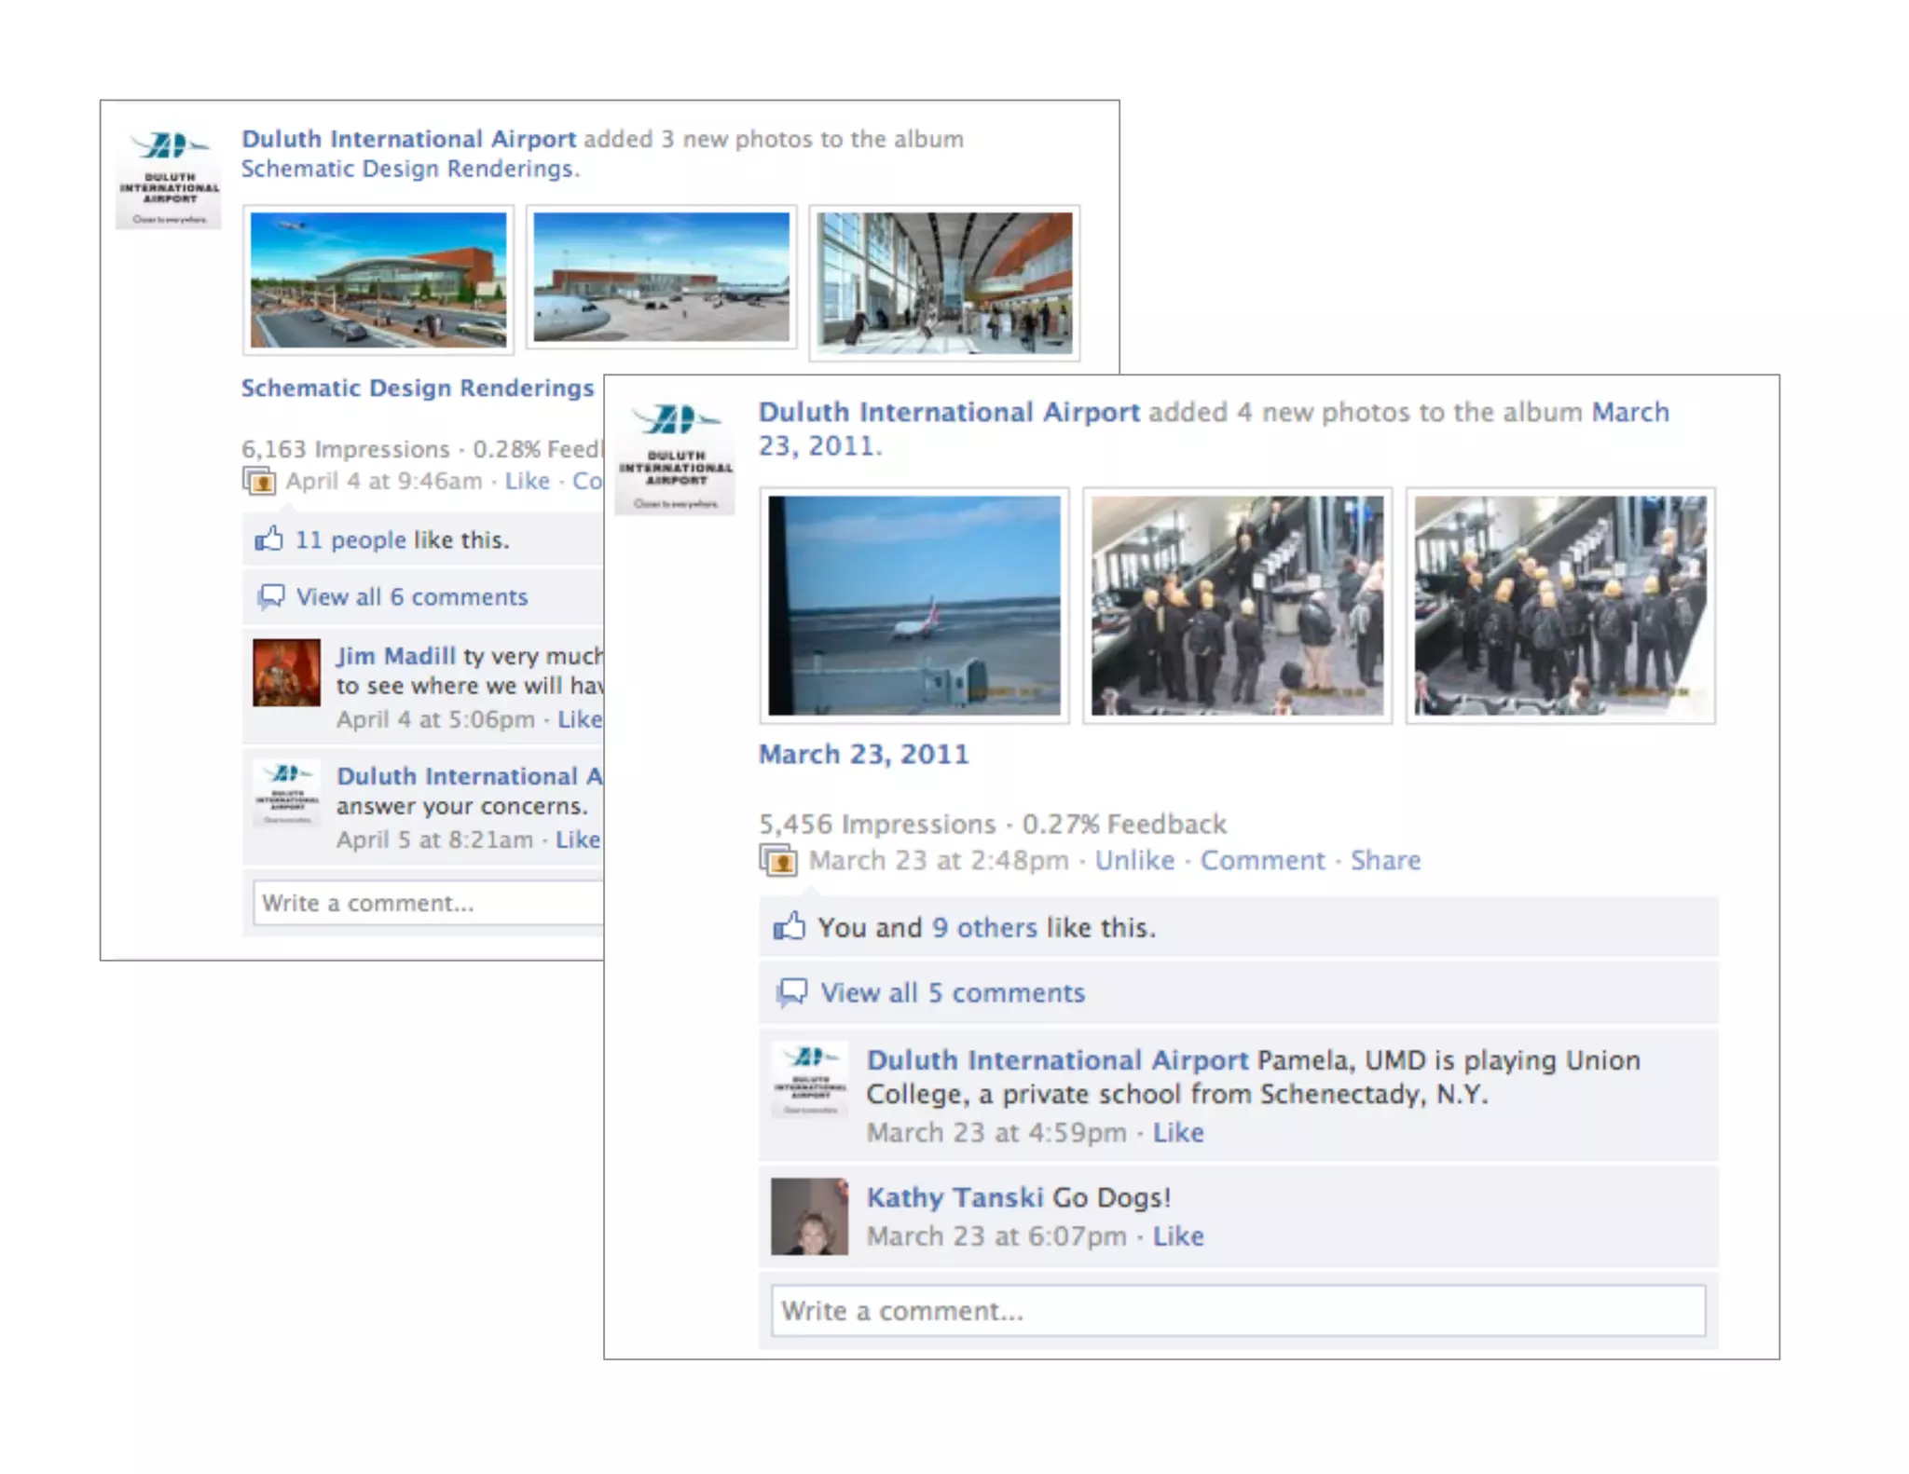Click Duluth Airport logo avatar on March 23 post

click(x=676, y=456)
